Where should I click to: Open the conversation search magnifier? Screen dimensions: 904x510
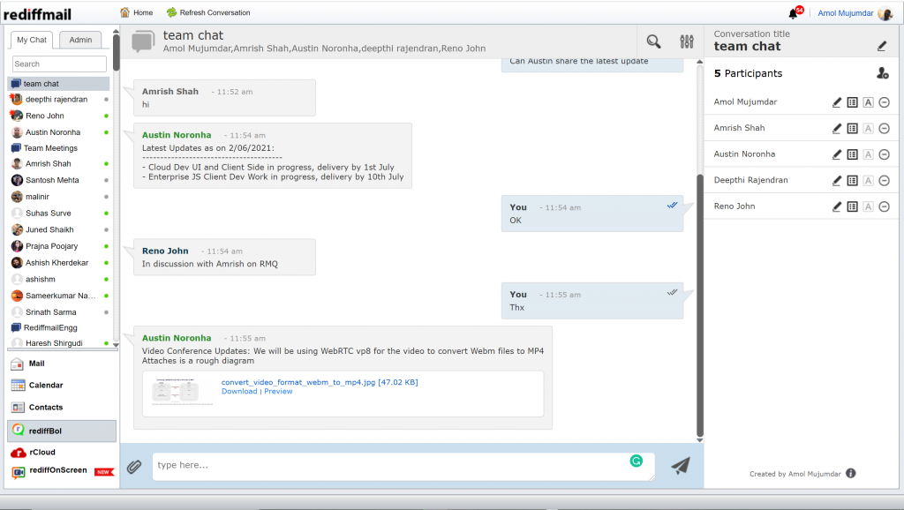click(x=653, y=41)
